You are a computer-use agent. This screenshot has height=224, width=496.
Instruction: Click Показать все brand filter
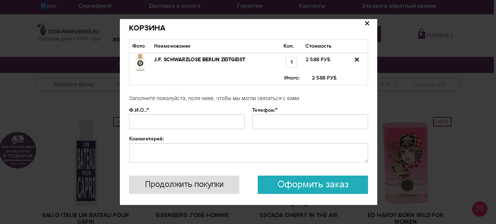tap(429, 84)
